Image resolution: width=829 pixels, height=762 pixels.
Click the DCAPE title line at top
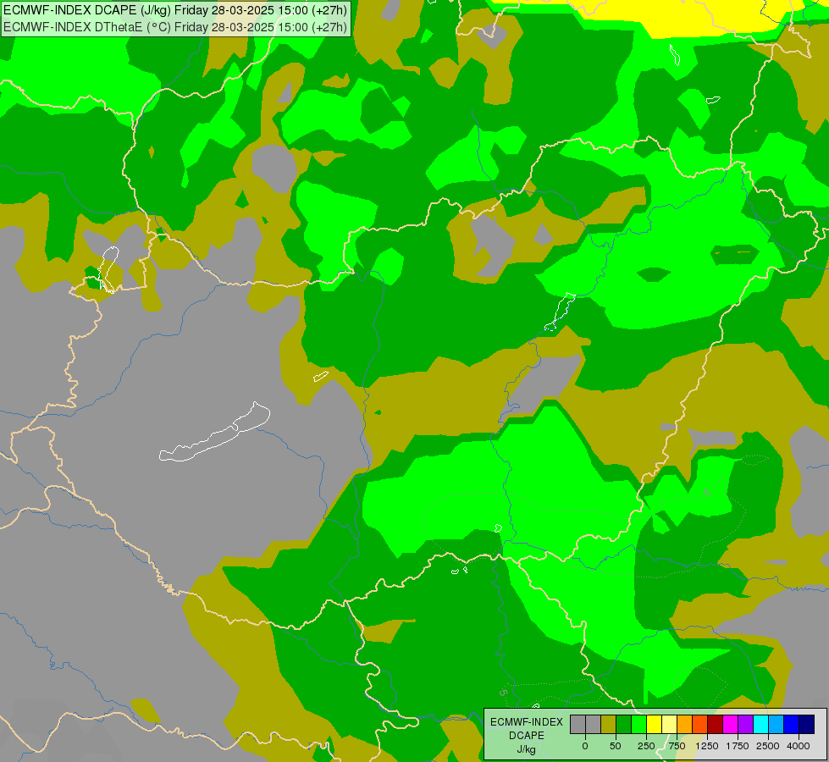click(175, 10)
